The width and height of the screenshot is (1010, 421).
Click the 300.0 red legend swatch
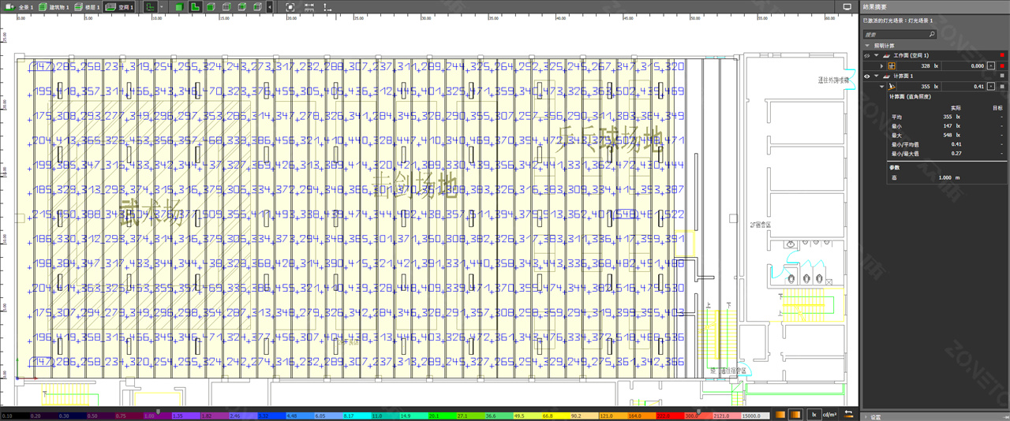tap(699, 415)
